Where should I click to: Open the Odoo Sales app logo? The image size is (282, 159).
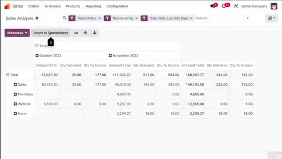pyautogui.click(x=7, y=6)
